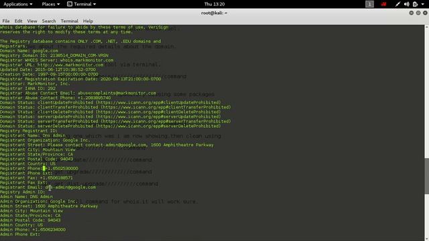
Task: Open the Applications menu in top panel
Action: pos(18,4)
